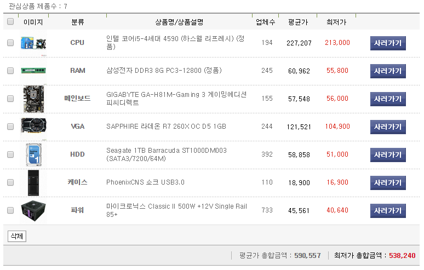This screenshot has width=424, height=270.
Task: Click the Micronics power supply image
Action: click(x=33, y=210)
